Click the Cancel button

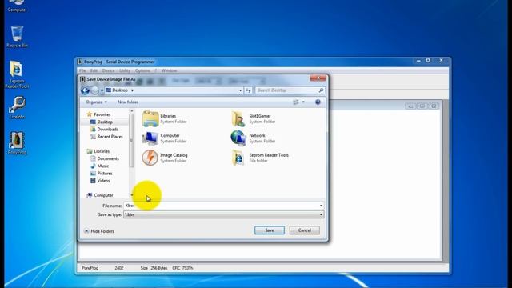[x=304, y=230]
